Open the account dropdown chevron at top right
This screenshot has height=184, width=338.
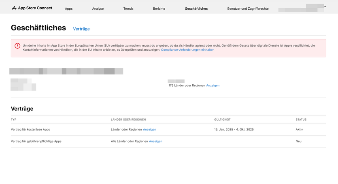click(325, 6)
